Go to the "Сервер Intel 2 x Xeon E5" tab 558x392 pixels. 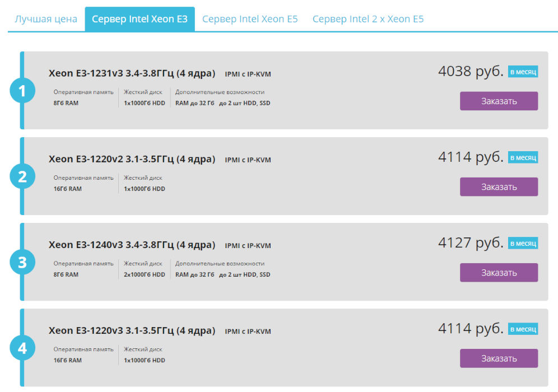(368, 19)
